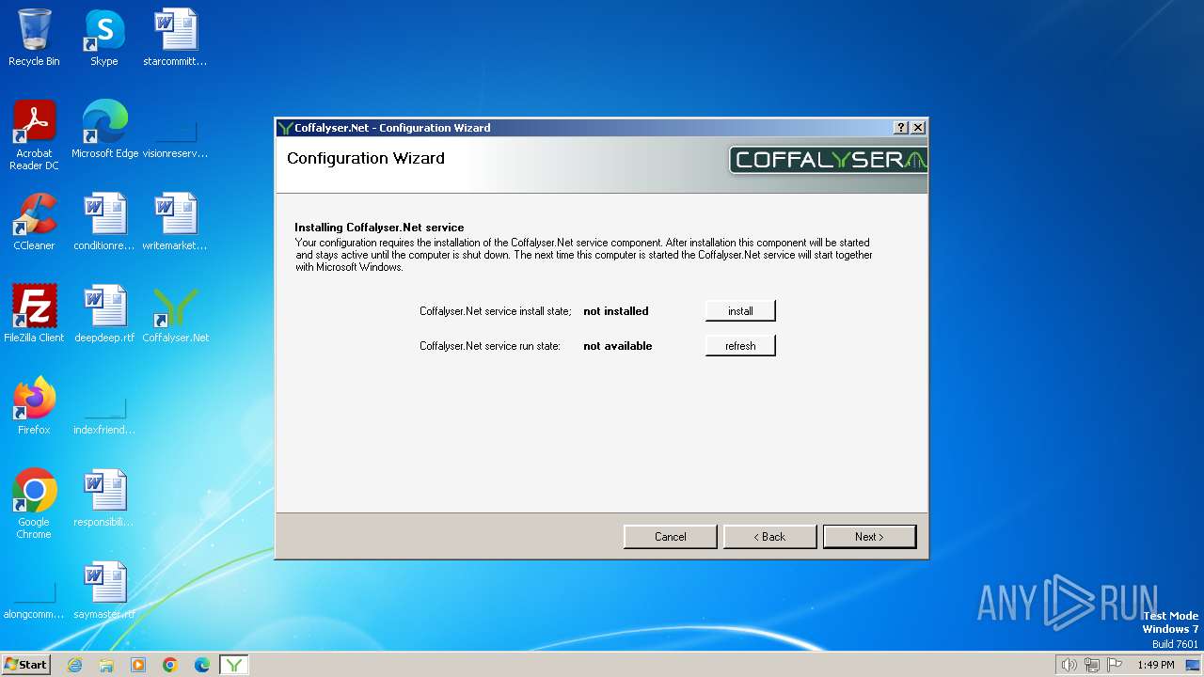This screenshot has width=1204, height=677.
Task: Click the 'Configuration Wizard' header text
Action: coord(366,158)
